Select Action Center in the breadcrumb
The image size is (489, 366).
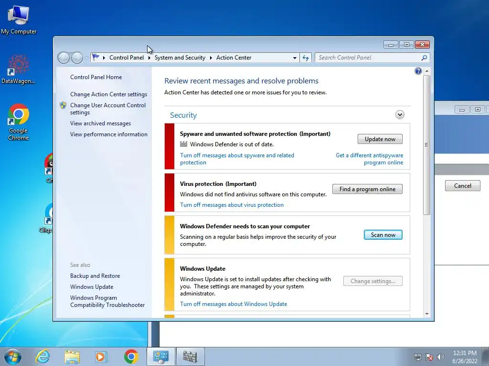234,58
